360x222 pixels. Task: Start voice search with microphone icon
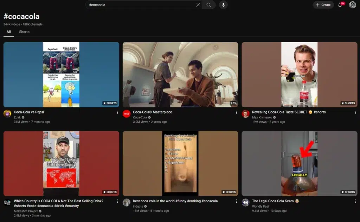[223, 5]
